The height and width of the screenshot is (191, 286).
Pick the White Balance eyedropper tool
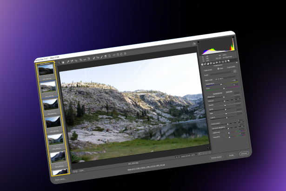click(x=68, y=61)
